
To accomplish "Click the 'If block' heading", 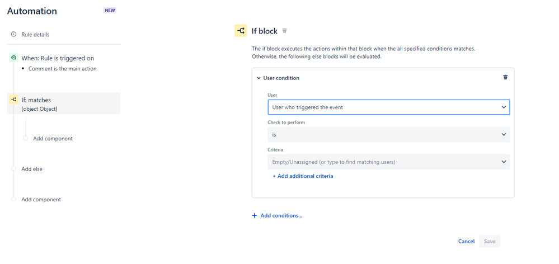I will (265, 31).
